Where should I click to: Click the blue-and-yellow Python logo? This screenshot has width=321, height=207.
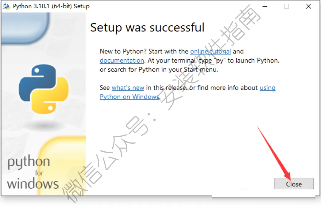click(x=44, y=89)
